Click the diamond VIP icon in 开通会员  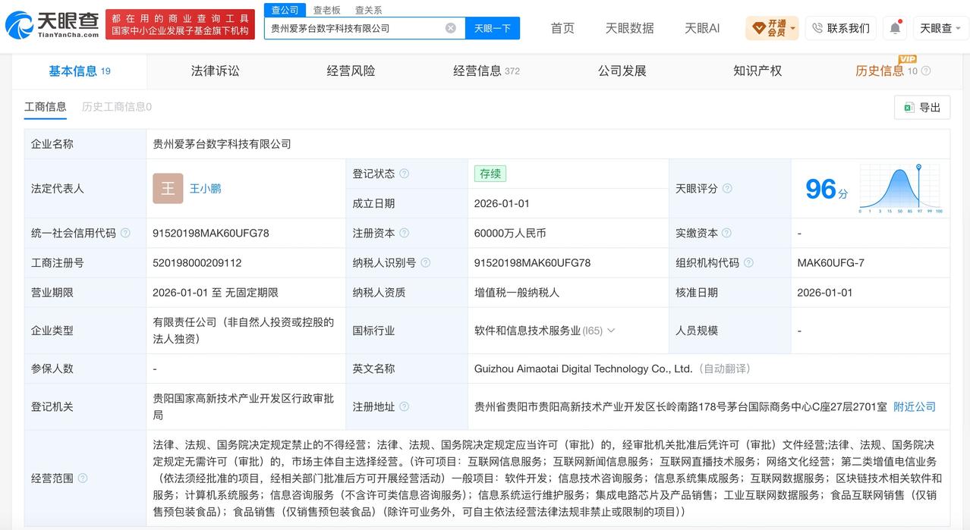pyautogui.click(x=759, y=28)
